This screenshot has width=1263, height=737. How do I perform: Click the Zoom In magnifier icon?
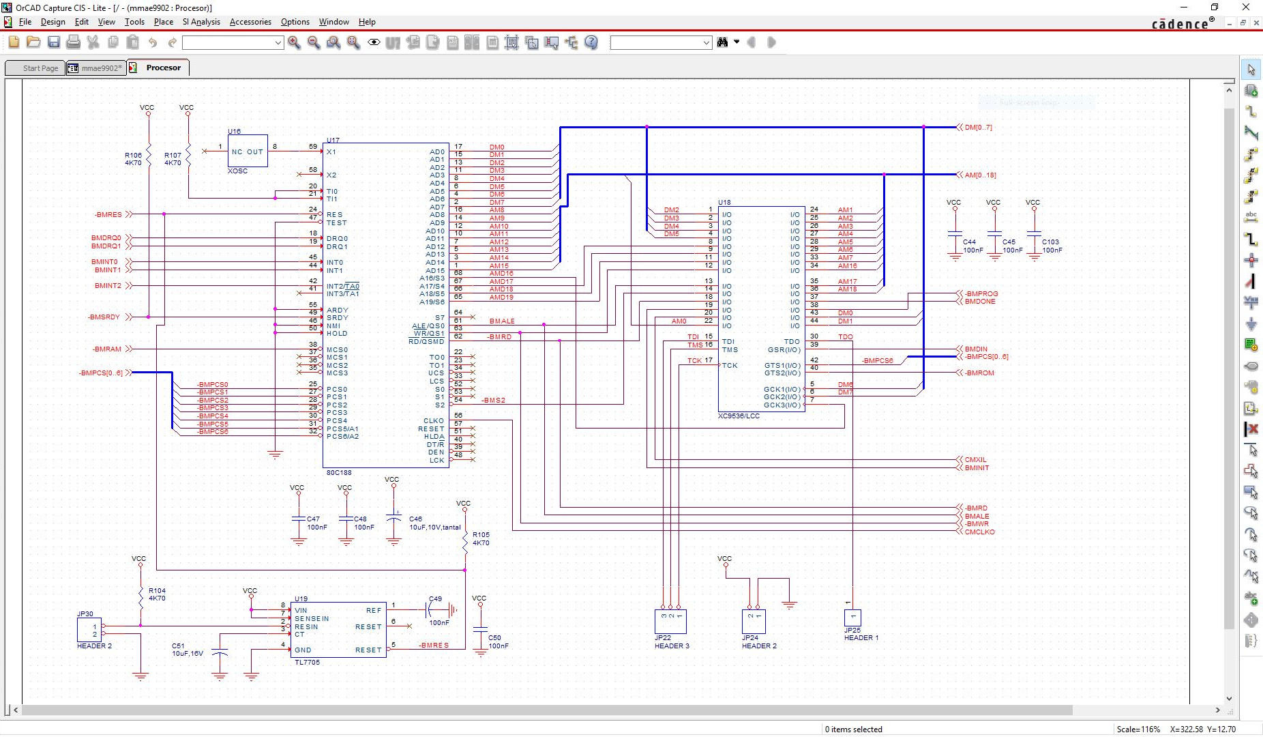[x=294, y=42]
